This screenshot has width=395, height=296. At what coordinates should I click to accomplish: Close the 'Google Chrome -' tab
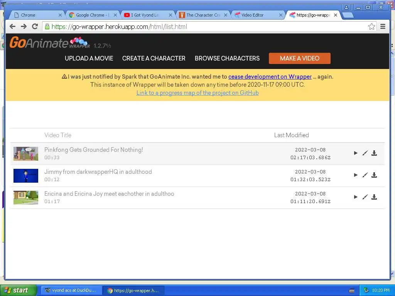point(115,15)
